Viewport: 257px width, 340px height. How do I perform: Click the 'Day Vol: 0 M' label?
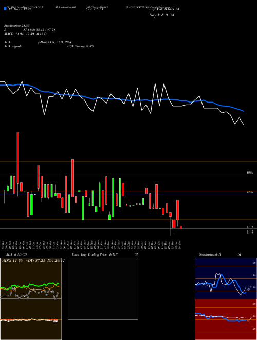161,15
